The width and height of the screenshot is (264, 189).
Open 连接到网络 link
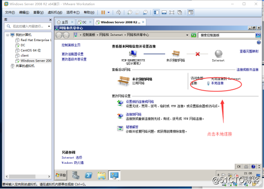[134, 115]
